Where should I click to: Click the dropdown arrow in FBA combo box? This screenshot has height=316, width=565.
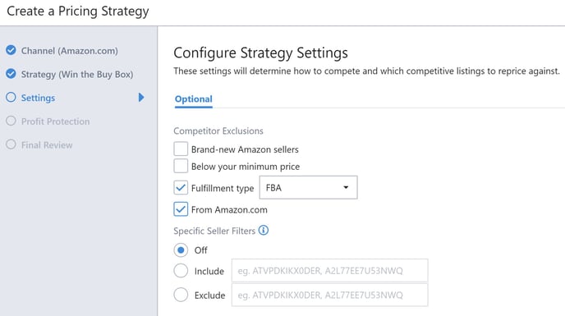(x=346, y=187)
